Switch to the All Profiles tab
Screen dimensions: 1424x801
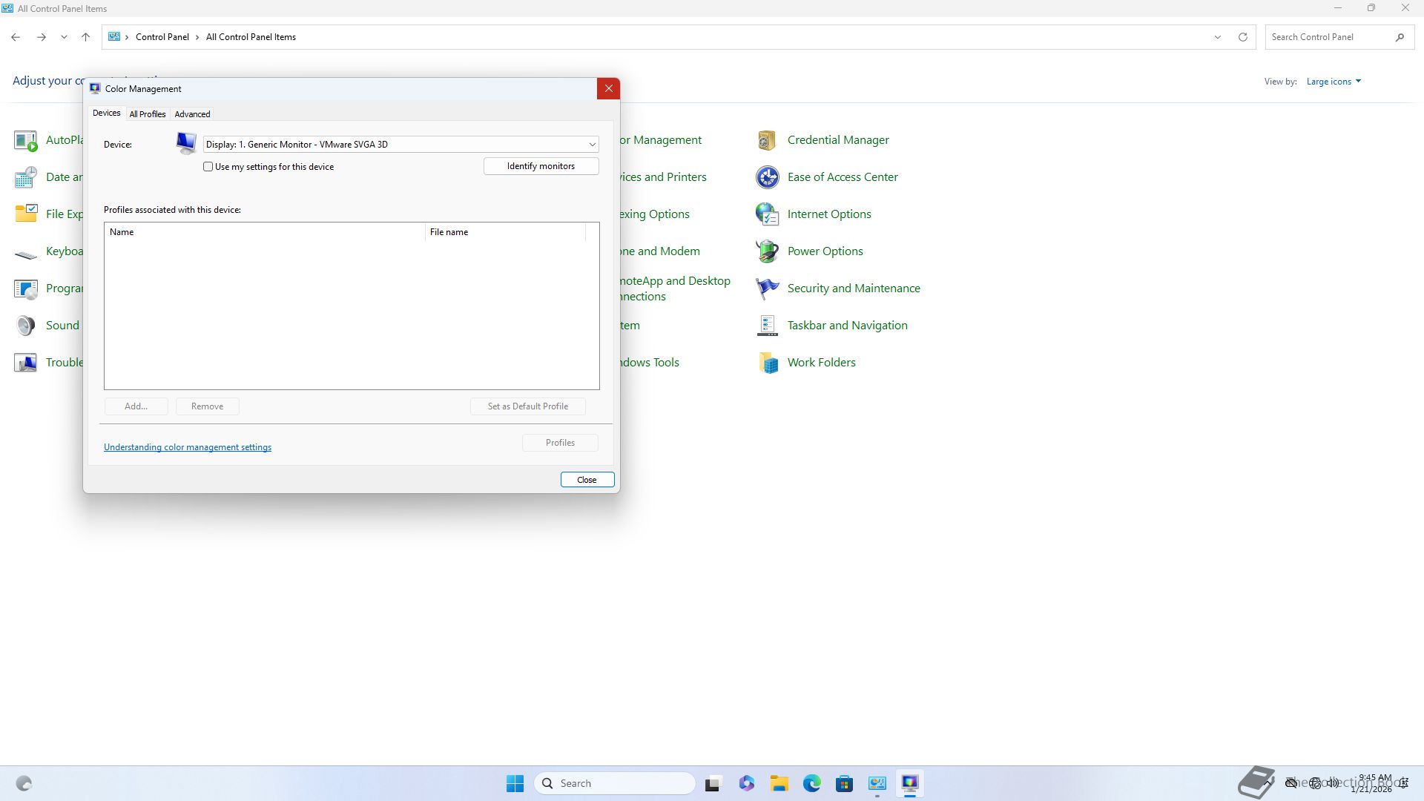(x=147, y=114)
